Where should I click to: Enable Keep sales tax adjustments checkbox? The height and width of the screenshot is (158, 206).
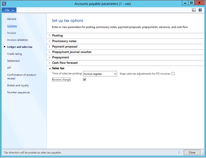[x=173, y=74]
